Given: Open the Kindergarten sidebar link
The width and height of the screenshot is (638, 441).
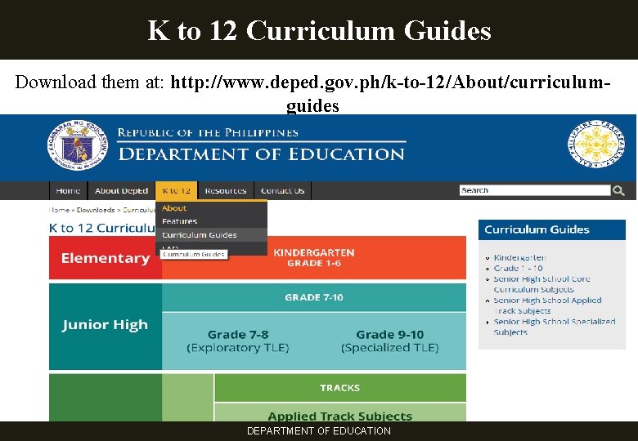Looking at the screenshot, I should click(519, 257).
